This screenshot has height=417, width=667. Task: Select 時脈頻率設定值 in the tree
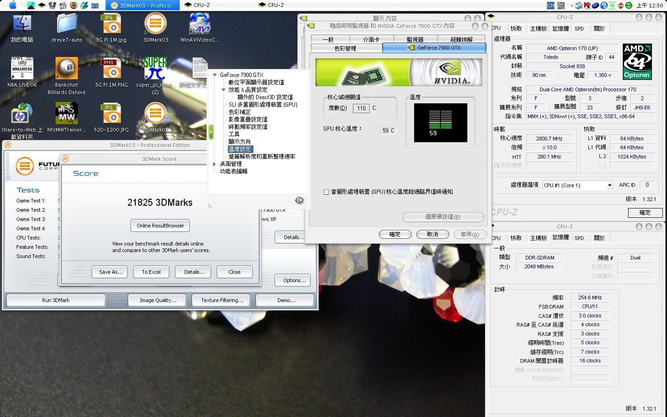click(x=248, y=127)
